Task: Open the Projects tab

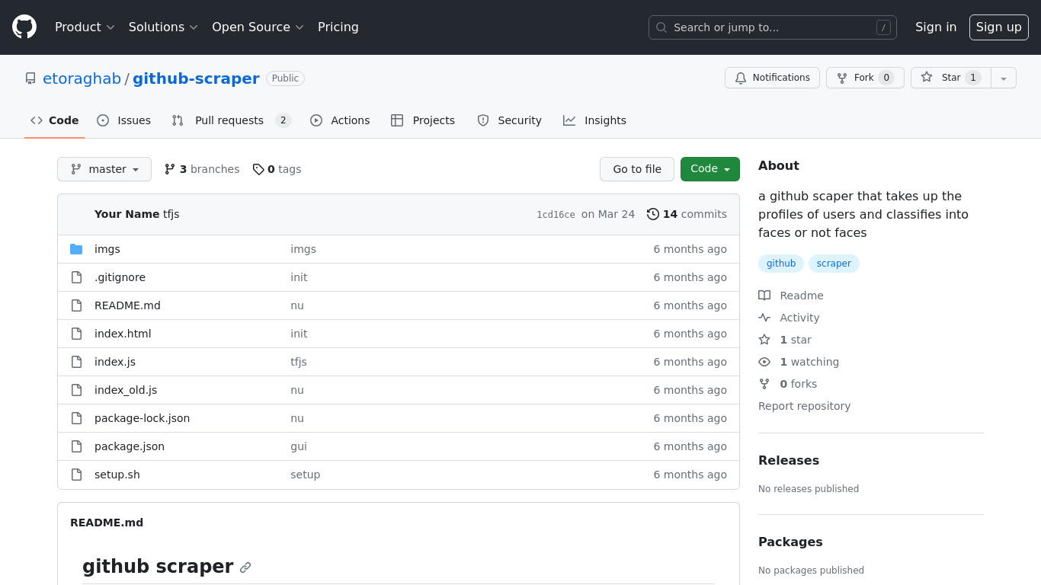Action: [x=423, y=120]
